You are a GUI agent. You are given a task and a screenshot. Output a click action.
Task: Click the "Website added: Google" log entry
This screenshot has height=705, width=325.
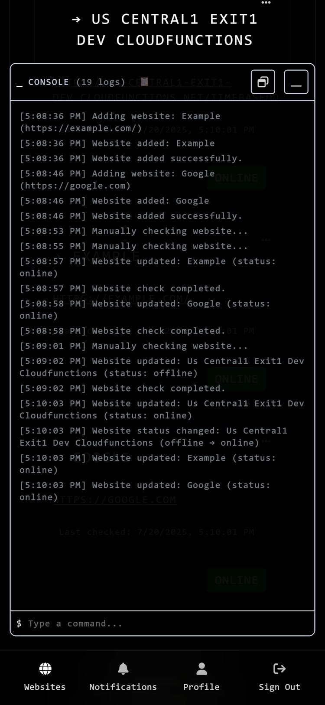click(114, 201)
